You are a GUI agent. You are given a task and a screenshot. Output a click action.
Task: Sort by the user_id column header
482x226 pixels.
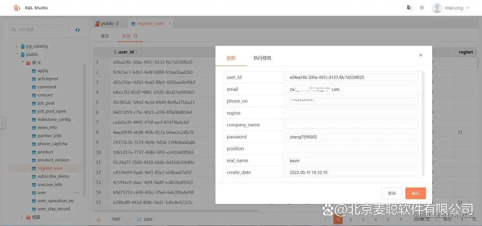tap(126, 52)
